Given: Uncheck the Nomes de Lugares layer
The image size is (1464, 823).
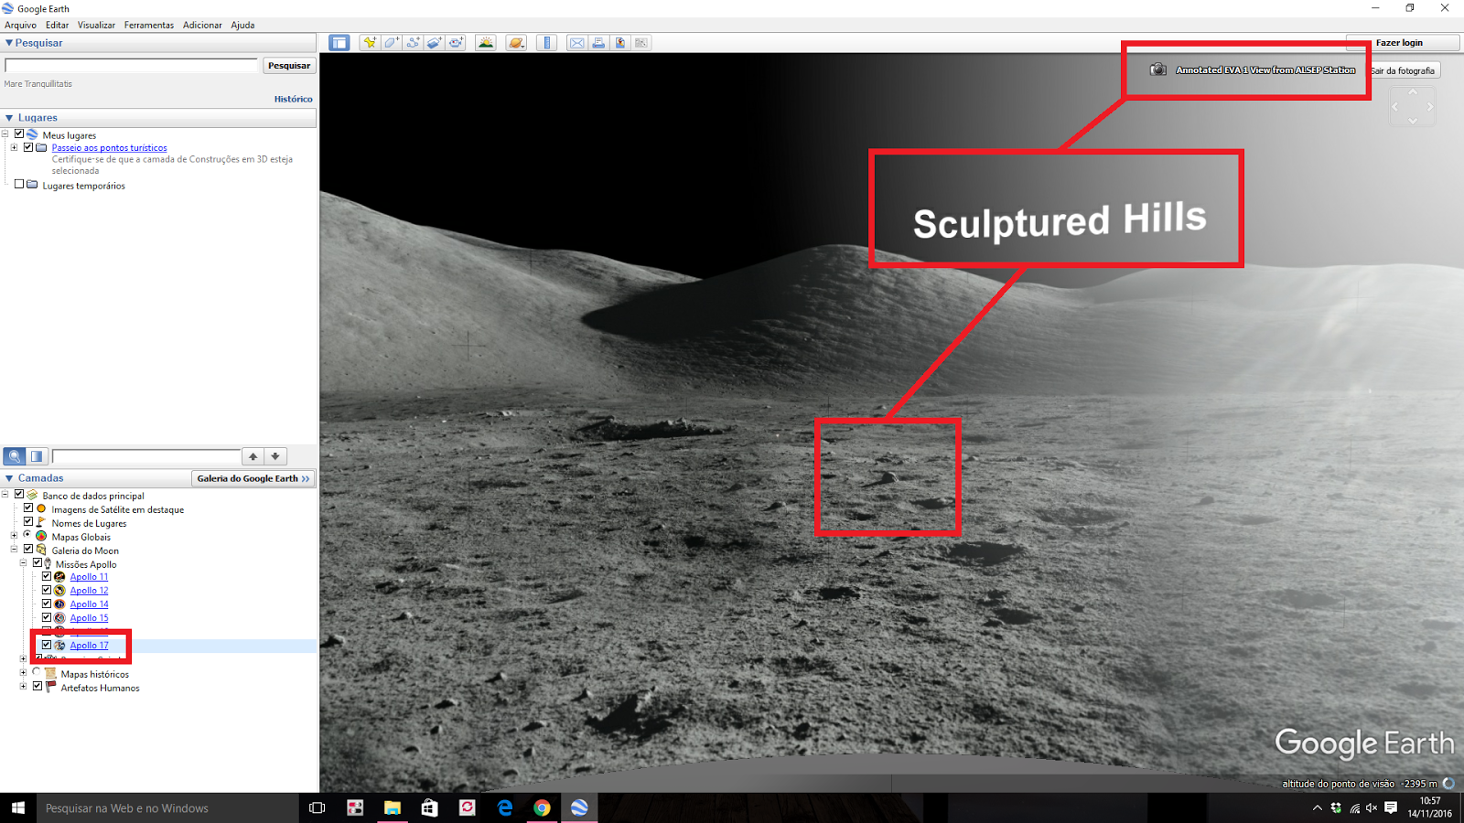Looking at the screenshot, I should [x=28, y=522].
